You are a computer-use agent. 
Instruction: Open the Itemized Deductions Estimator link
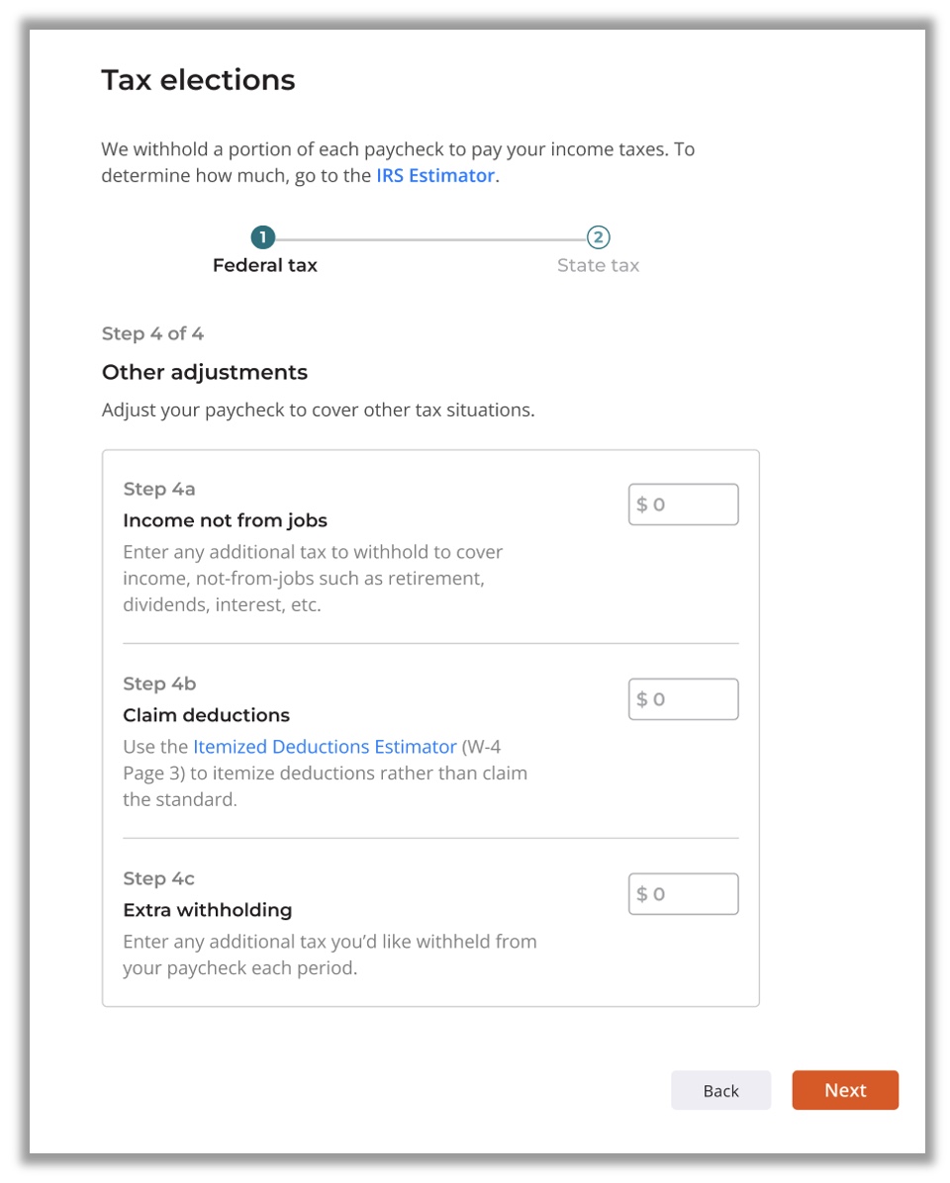pos(325,747)
